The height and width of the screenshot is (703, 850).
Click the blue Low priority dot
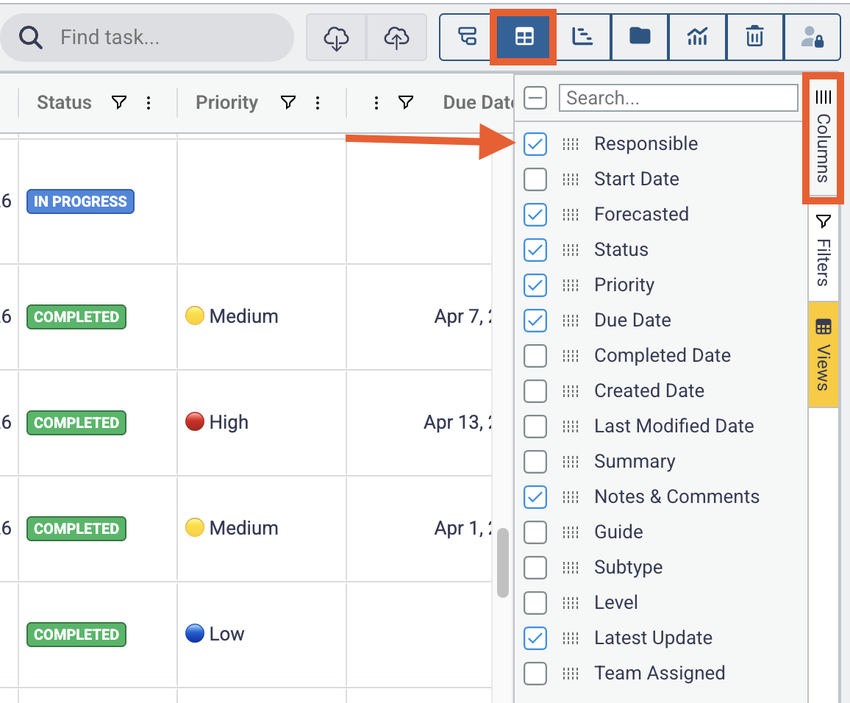(195, 633)
